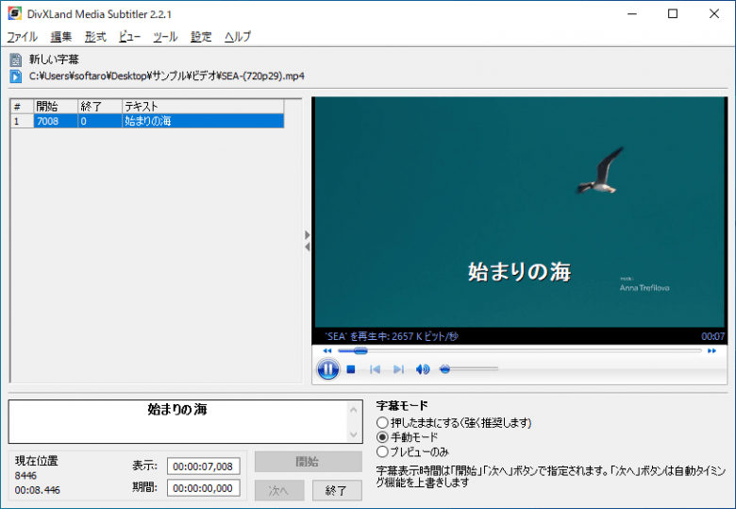Select 手動モード radio option
This screenshot has height=509, width=736.
[x=382, y=437]
